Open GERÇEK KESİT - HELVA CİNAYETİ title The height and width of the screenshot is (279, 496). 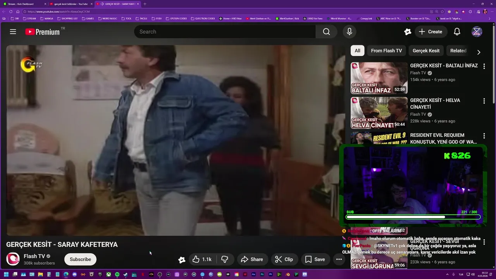[x=435, y=103]
